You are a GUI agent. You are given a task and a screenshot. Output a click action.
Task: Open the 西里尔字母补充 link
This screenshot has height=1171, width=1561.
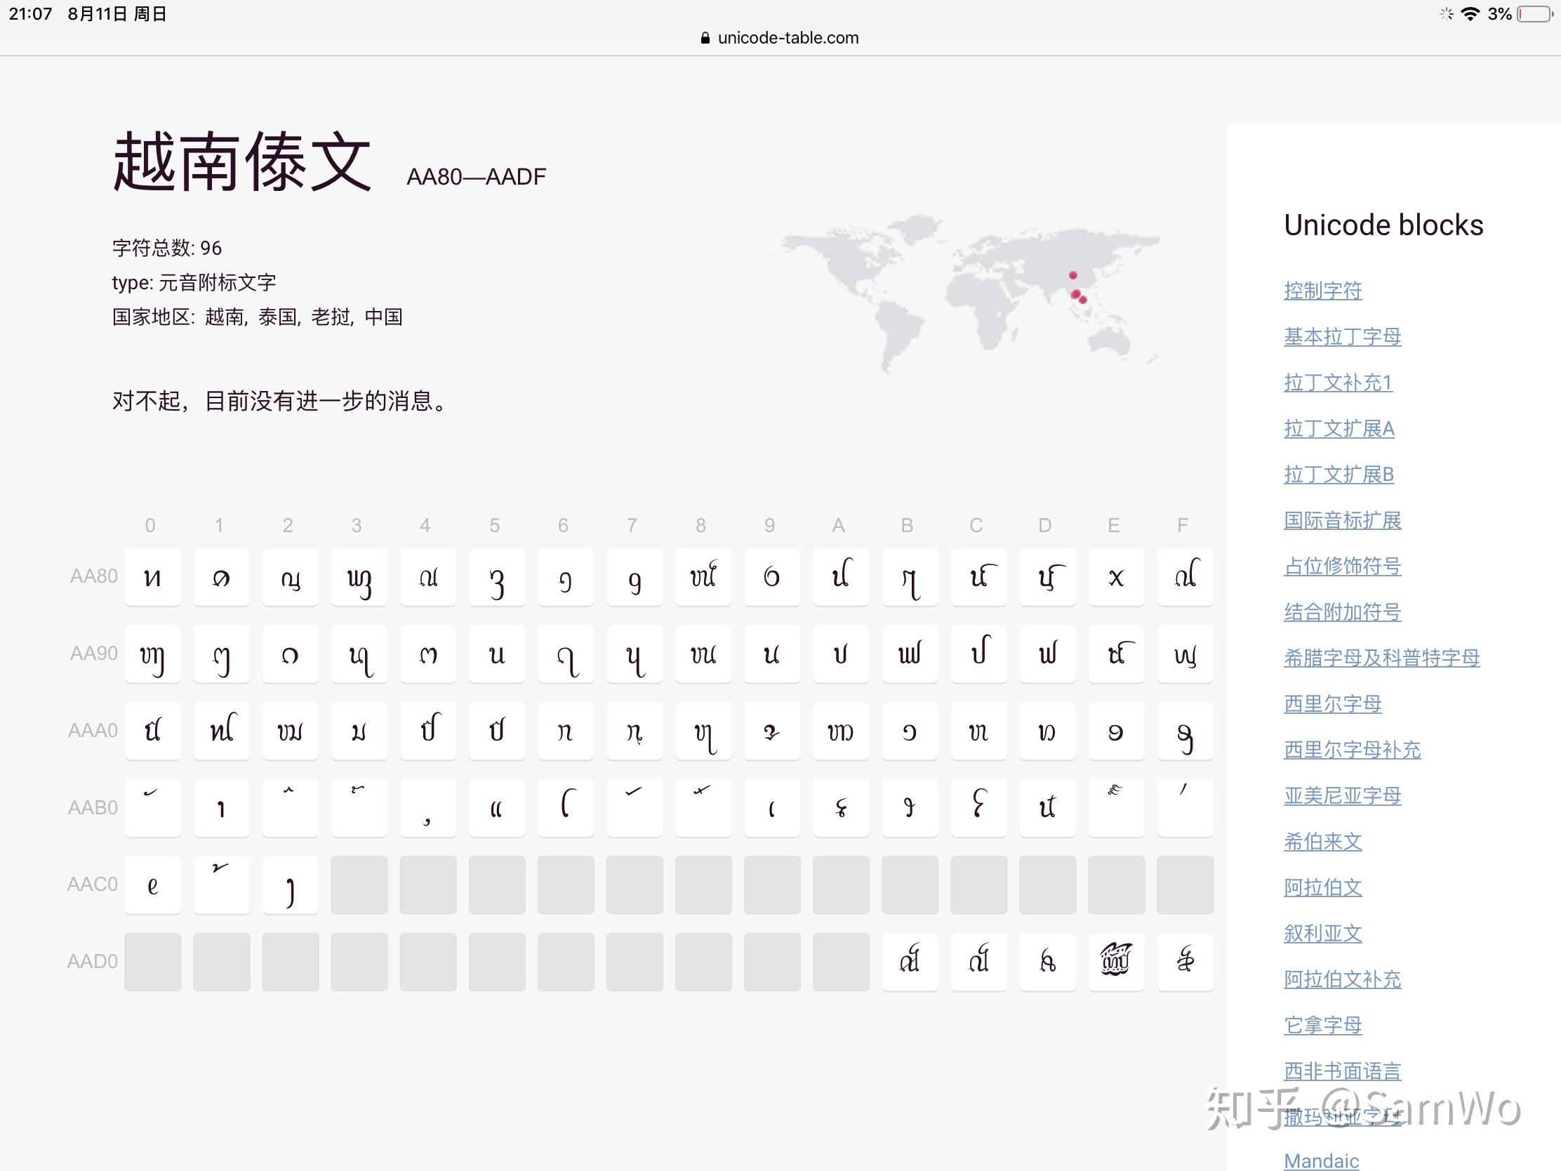coord(1352,749)
